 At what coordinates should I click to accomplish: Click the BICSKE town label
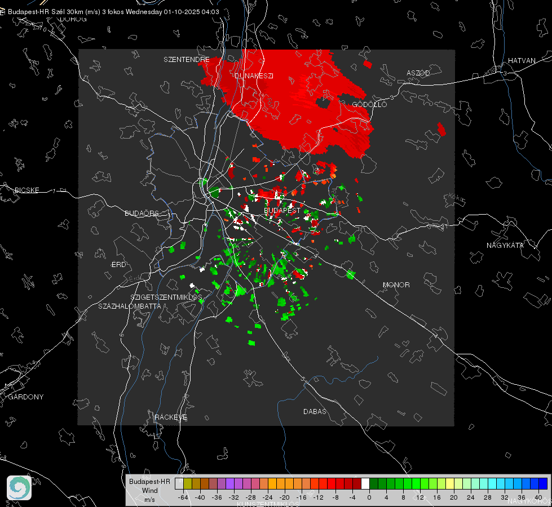tap(27, 190)
